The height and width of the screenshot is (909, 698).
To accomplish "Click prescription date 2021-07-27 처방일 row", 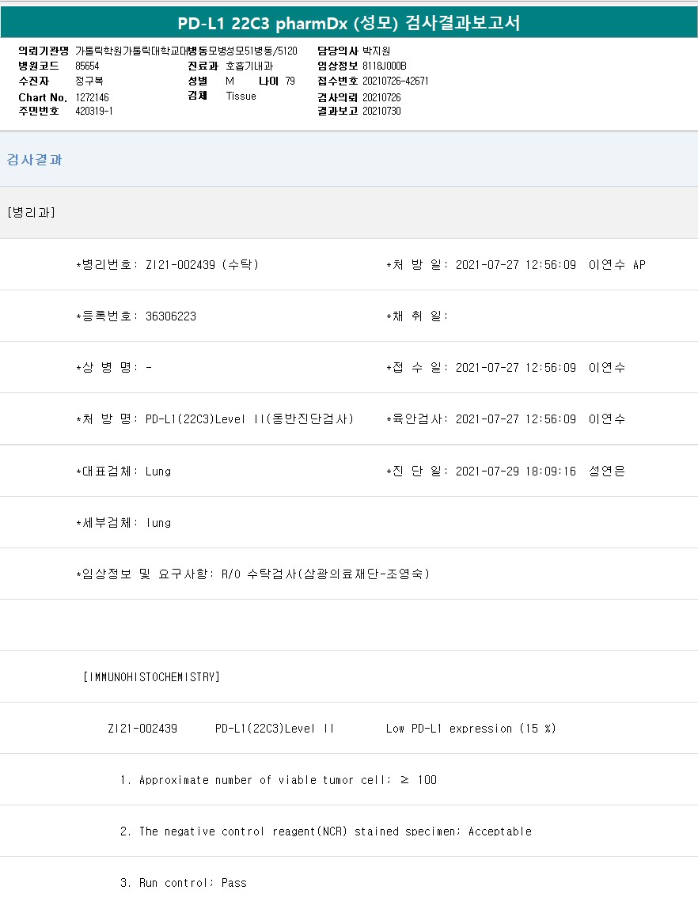I will [x=516, y=265].
